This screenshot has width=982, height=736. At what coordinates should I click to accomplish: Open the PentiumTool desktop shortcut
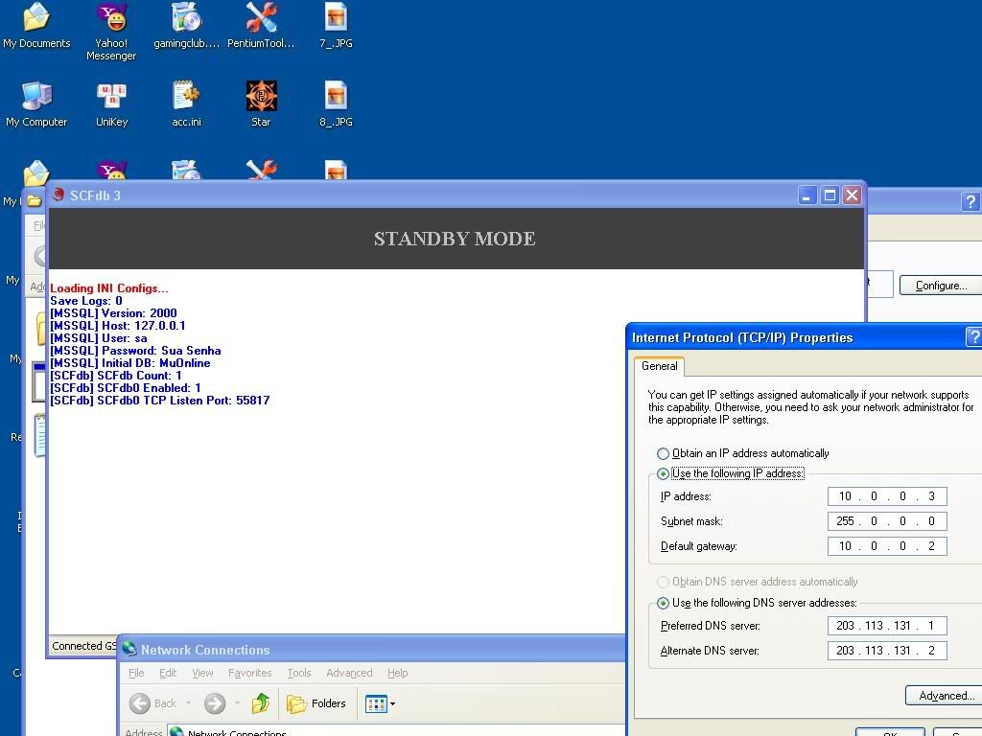[x=261, y=25]
